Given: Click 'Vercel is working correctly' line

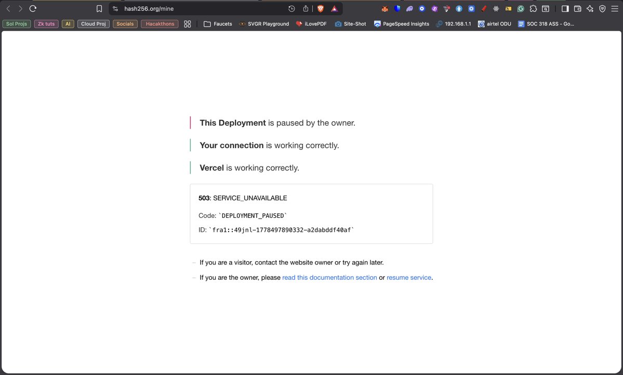Looking at the screenshot, I should coord(249,168).
